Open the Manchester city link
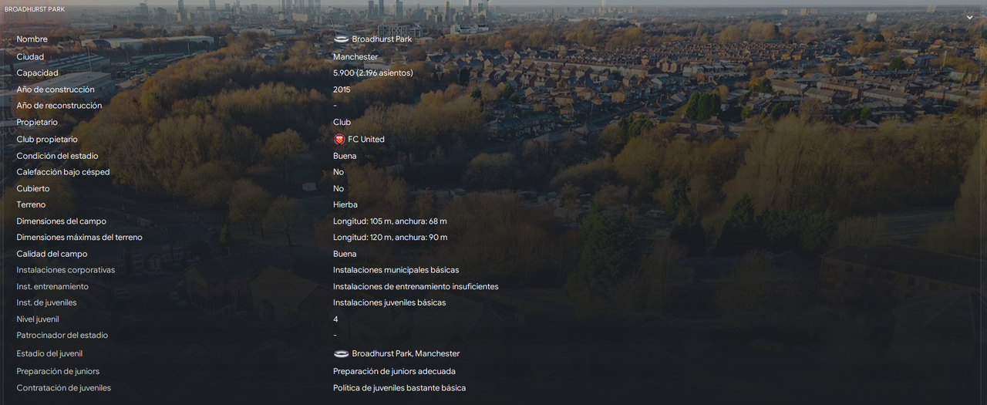The image size is (987, 405). point(355,56)
